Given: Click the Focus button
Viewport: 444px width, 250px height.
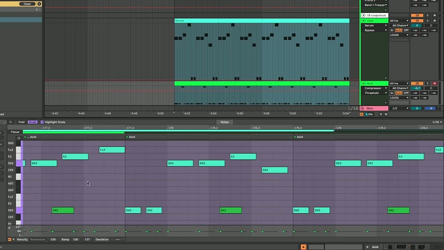Looking at the screenshot, I should point(15,132).
